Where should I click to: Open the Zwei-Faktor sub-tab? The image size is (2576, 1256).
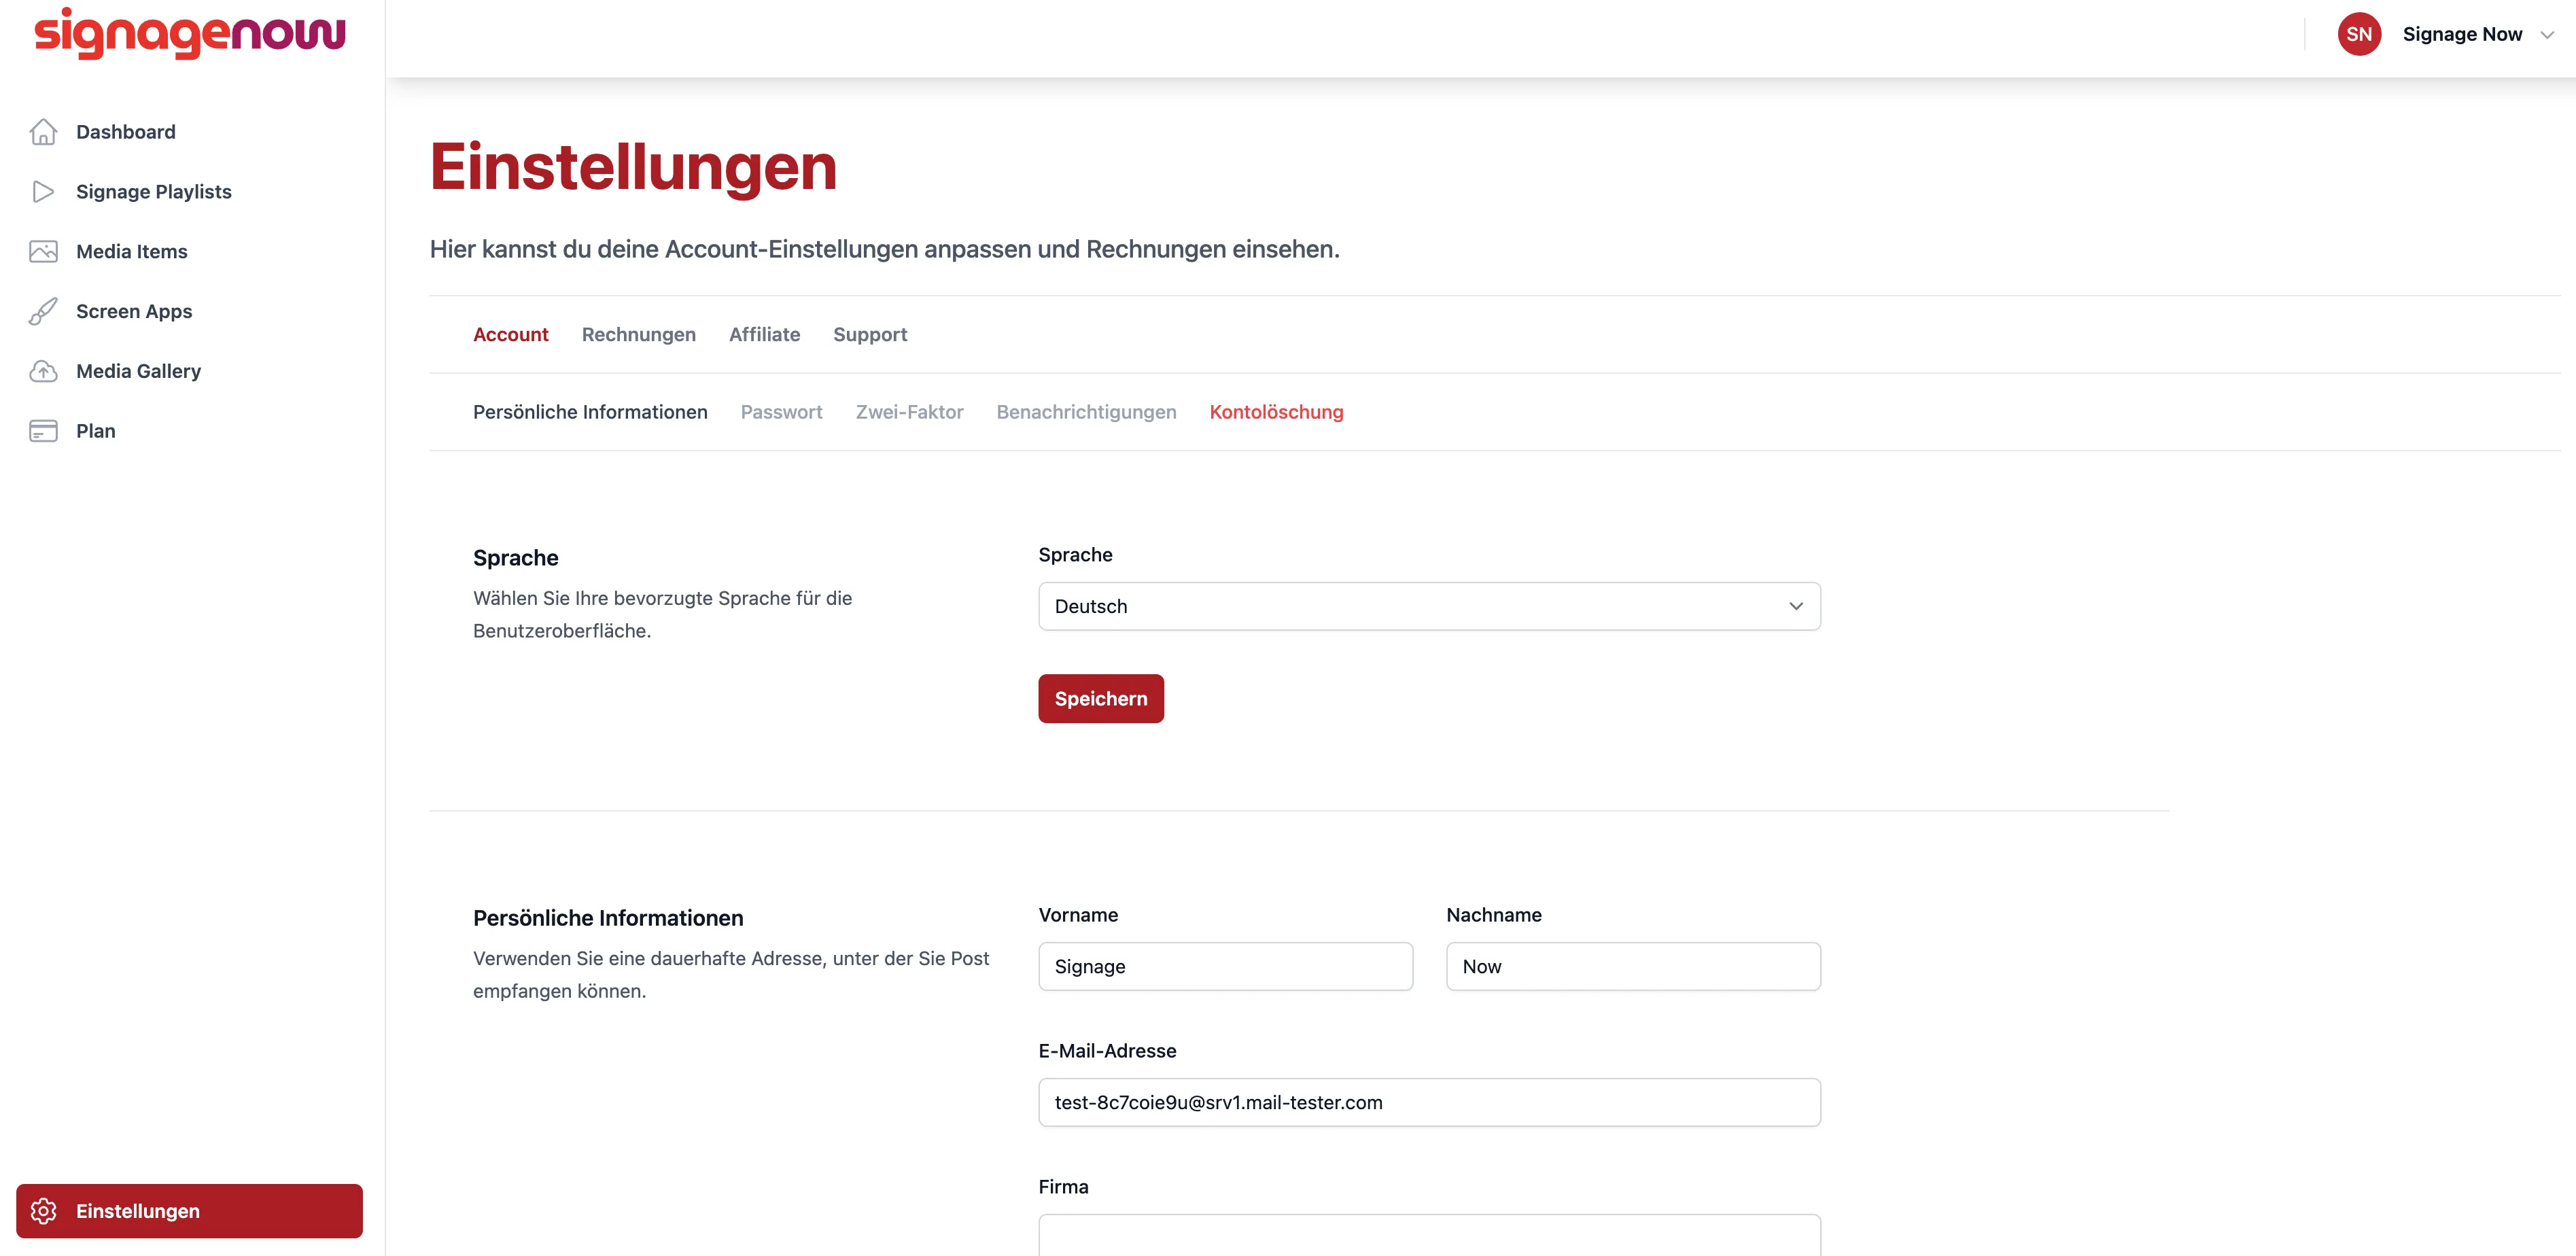tap(909, 412)
